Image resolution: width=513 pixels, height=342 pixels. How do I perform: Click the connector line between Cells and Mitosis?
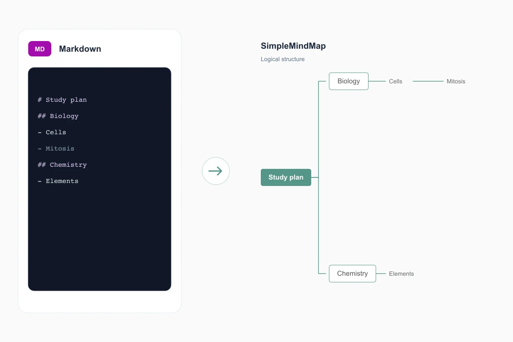[x=428, y=81]
